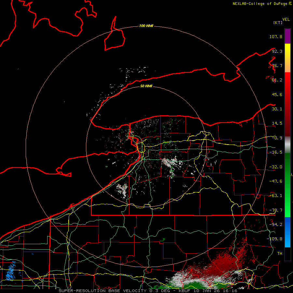This screenshot has width=293, height=293.
Task: Select the -16.5 scale value
Action: pos(276,152)
